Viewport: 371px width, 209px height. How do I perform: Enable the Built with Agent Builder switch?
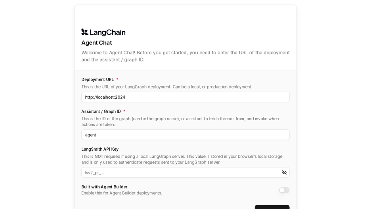click(x=284, y=190)
